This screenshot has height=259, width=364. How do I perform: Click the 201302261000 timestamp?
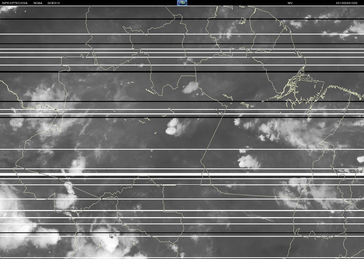click(x=347, y=3)
